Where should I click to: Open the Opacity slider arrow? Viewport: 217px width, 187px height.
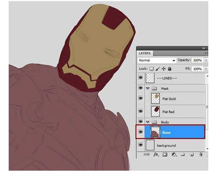tap(206, 60)
